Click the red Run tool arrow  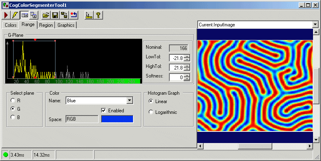point(6,15)
